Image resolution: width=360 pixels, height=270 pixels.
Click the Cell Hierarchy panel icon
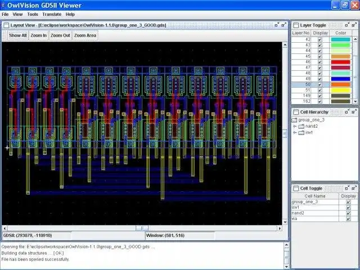pyautogui.click(x=296, y=112)
